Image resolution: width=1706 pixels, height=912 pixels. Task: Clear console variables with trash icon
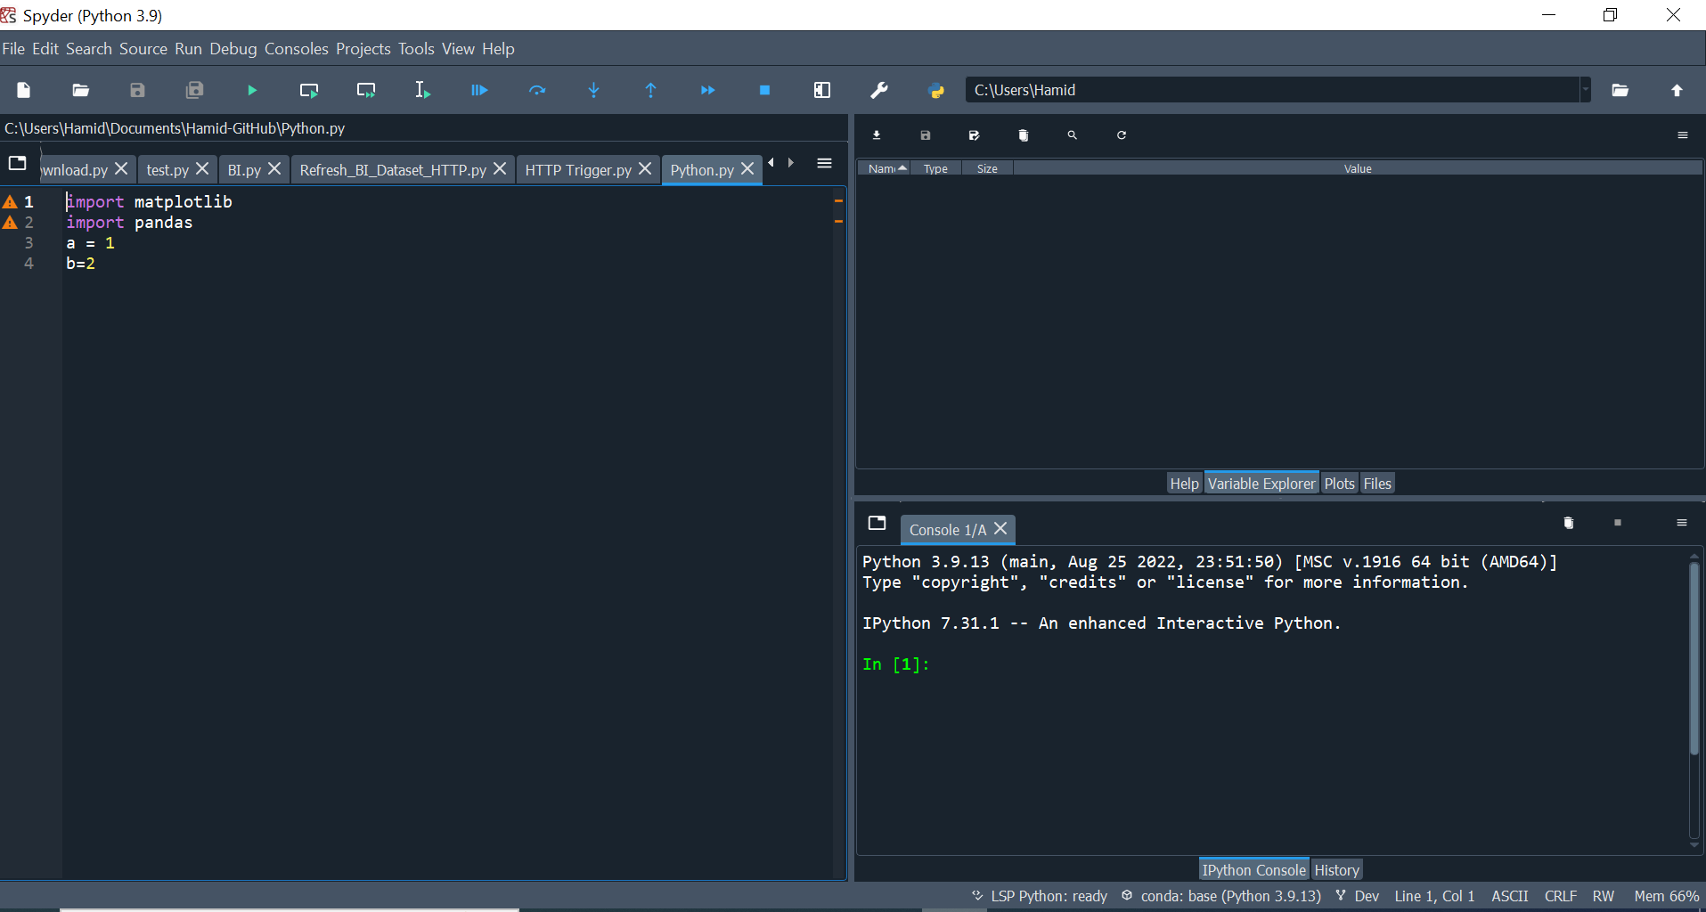[1569, 523]
